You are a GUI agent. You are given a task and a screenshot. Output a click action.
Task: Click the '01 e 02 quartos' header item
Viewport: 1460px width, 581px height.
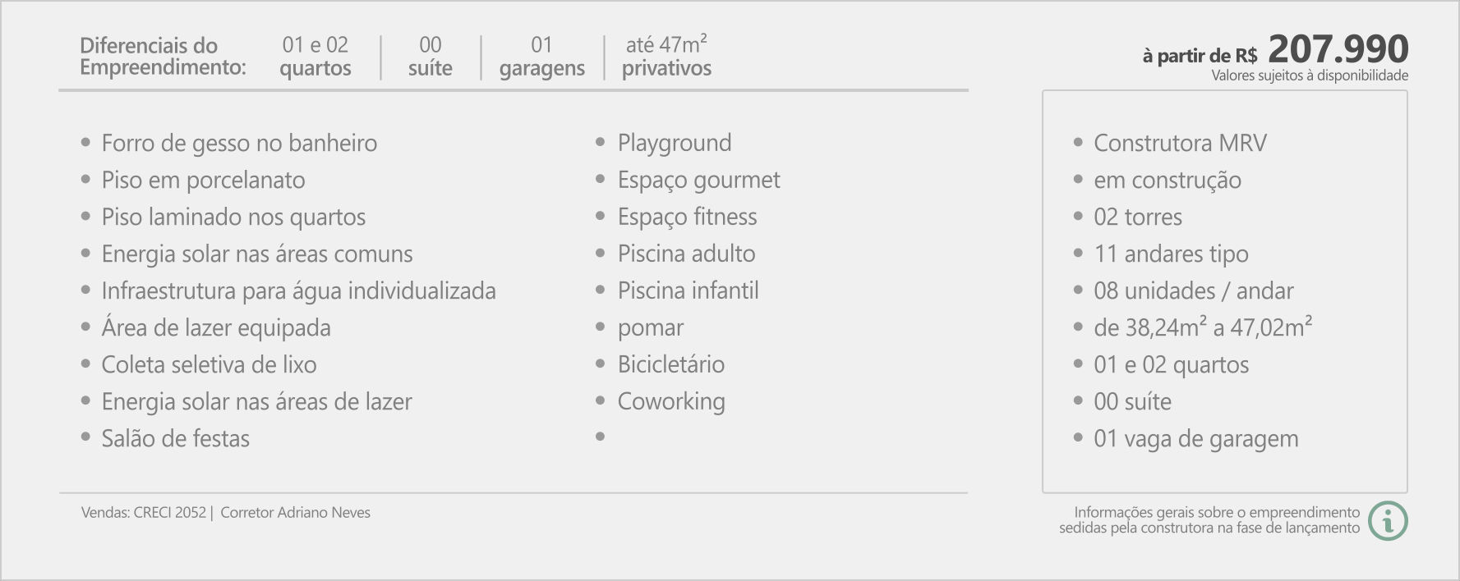click(315, 56)
